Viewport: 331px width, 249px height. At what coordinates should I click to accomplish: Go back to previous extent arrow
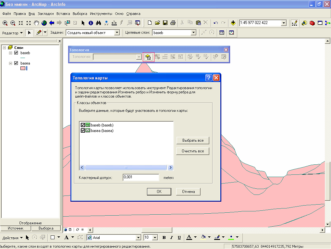point(52,23)
